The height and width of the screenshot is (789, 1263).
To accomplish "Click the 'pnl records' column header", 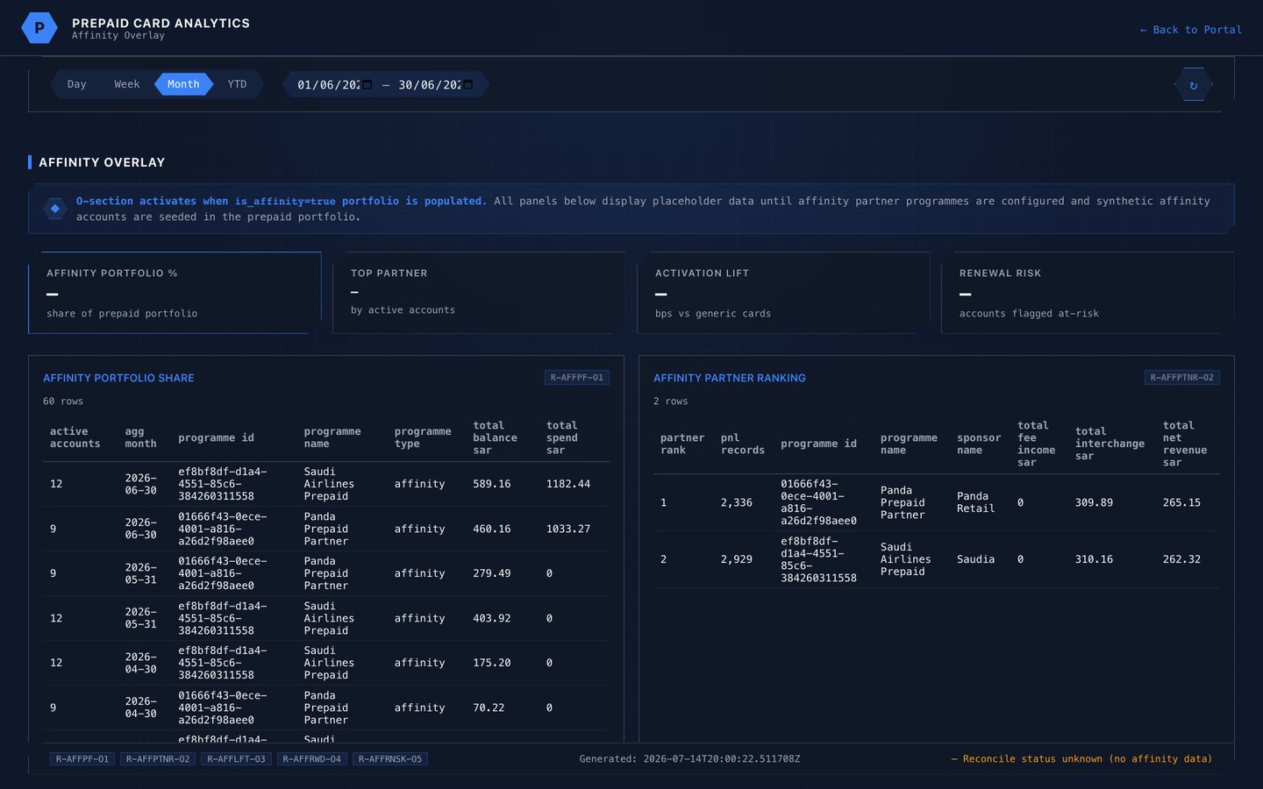I will pyautogui.click(x=743, y=444).
